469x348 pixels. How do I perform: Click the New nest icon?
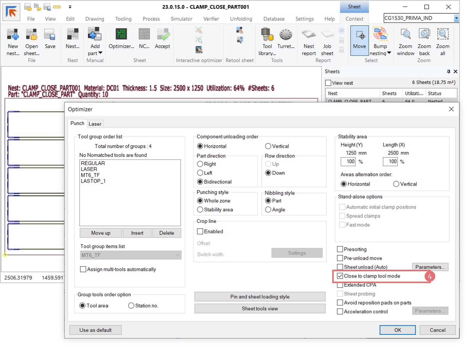point(13,35)
